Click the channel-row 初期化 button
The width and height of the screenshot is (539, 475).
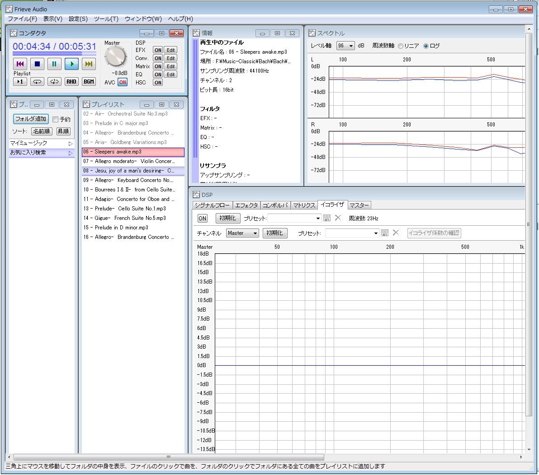(275, 233)
